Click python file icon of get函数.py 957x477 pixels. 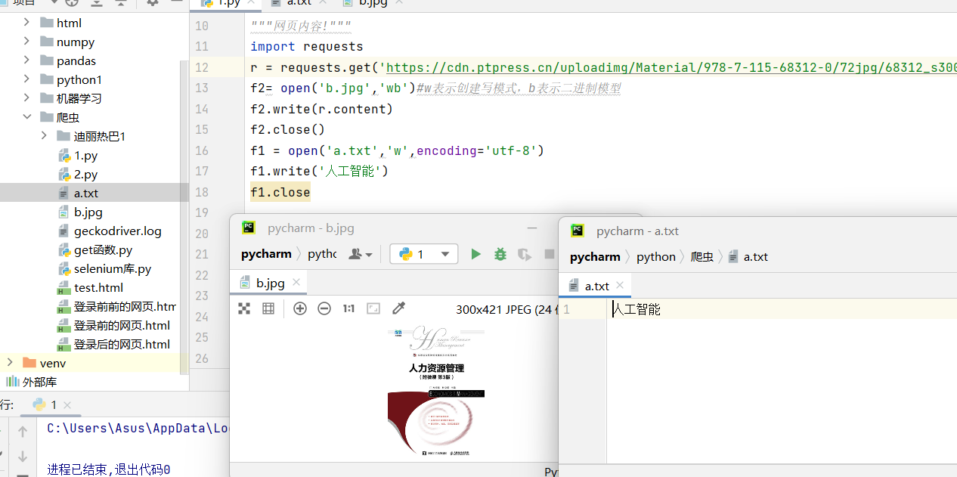click(64, 249)
